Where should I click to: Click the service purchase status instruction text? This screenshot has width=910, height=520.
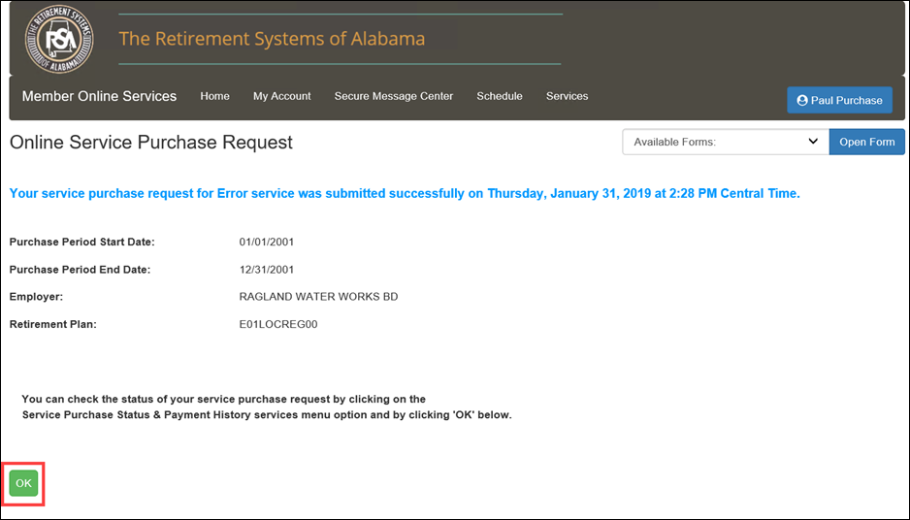[x=266, y=406]
